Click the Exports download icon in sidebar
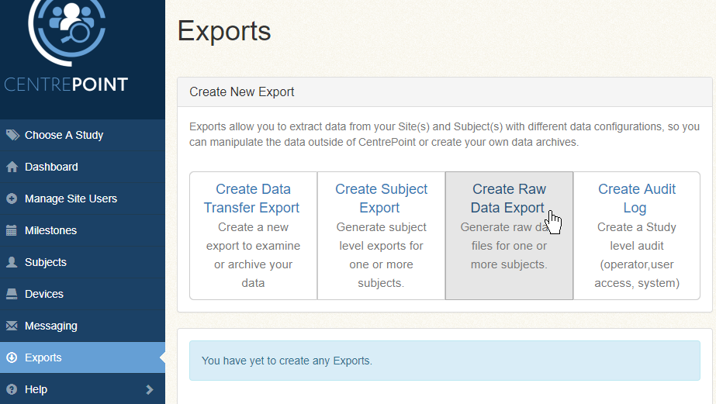Screen dimensions: 716x404 click(12, 357)
